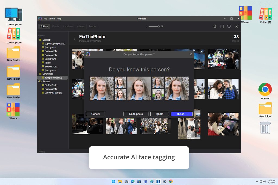Switch to the Locations tab
Screen dimensions: 278x185
[x=68, y=26]
